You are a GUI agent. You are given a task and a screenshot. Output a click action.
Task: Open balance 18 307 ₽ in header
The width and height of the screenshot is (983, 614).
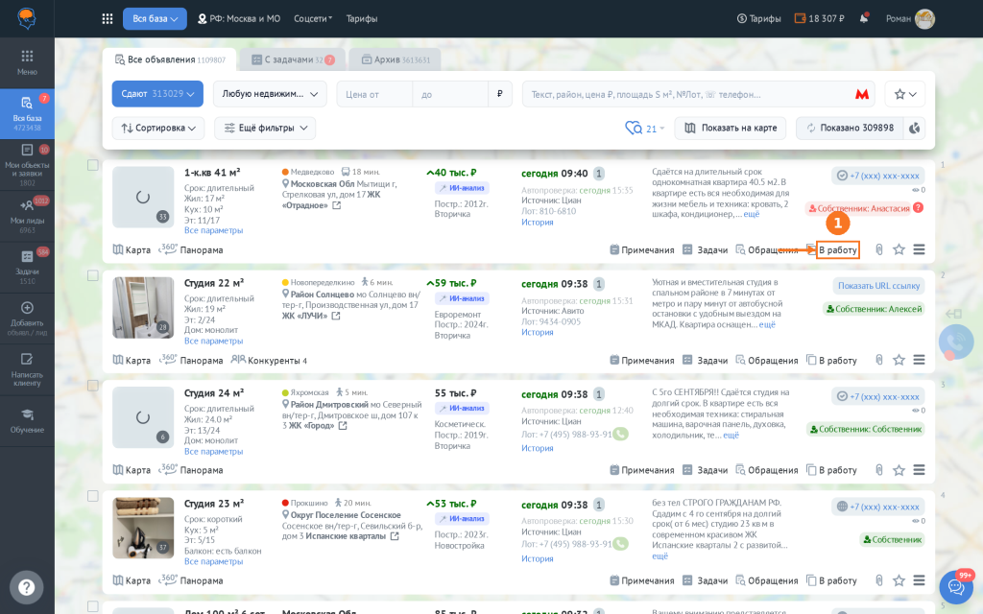820,19
